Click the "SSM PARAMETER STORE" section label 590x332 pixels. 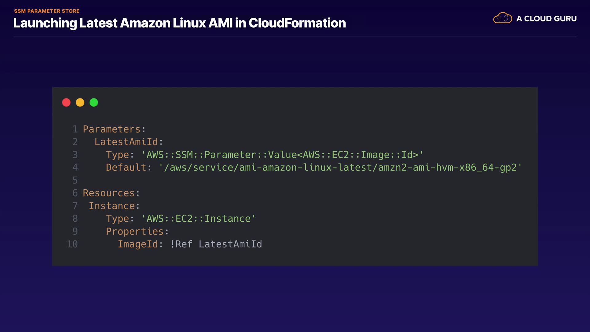coord(47,11)
